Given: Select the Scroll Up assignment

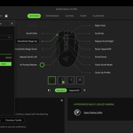Looking at the screenshot, I should pyautogui.click(x=99, y=33).
